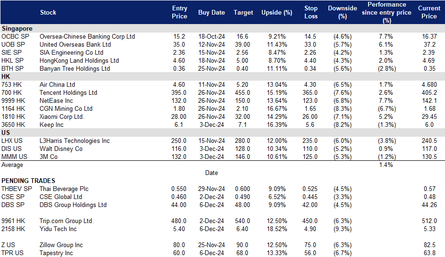Screen dimensions: 445x257
Task: Click CGN Mining performance (6.7%)
Action: tap(387, 108)
